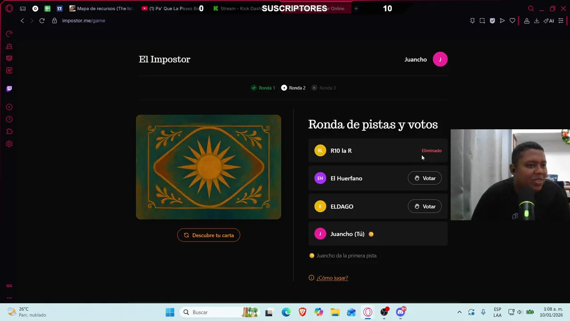Click the send/flow arrow icon in toolbar

(x=502, y=21)
